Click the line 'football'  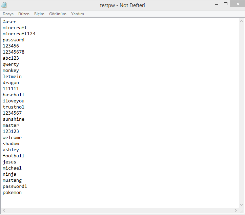pyautogui.click(x=14, y=156)
